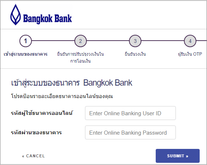Focus the Online Banking Password field

click(x=130, y=132)
